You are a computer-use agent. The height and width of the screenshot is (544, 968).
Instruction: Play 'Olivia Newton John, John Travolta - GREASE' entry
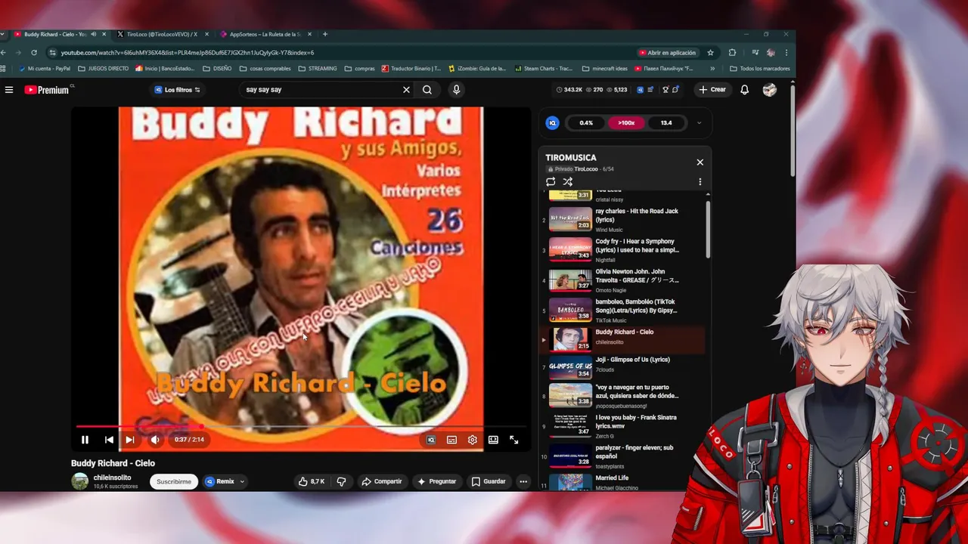coord(623,280)
